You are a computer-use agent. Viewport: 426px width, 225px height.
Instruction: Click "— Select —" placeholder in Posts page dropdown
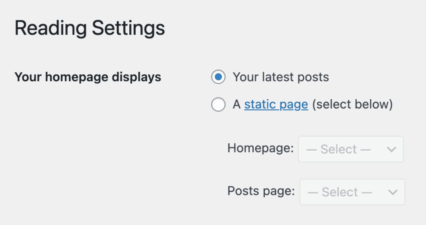(x=340, y=192)
